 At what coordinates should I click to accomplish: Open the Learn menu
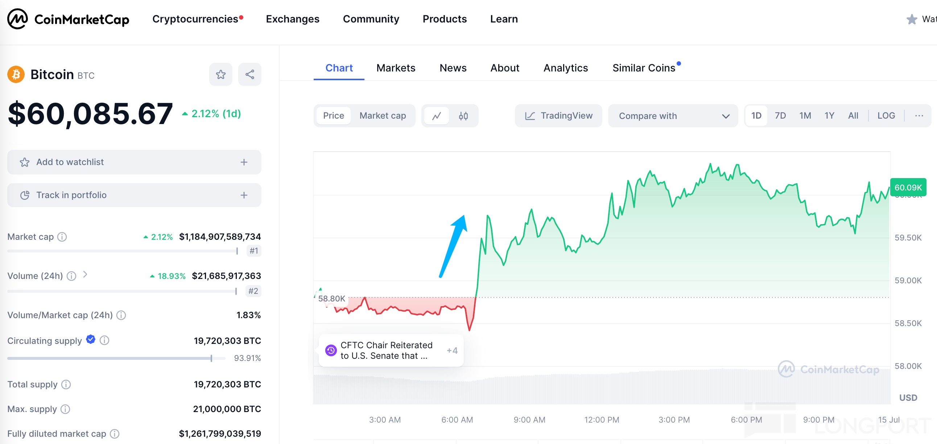(504, 19)
